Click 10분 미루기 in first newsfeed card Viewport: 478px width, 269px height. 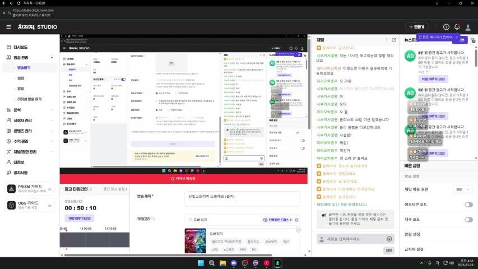(x=433, y=79)
